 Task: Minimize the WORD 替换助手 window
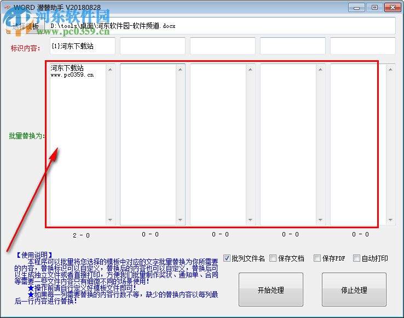(356, 8)
